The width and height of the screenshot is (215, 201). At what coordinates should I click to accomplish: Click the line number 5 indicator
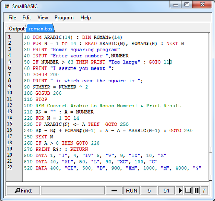[149, 190]
